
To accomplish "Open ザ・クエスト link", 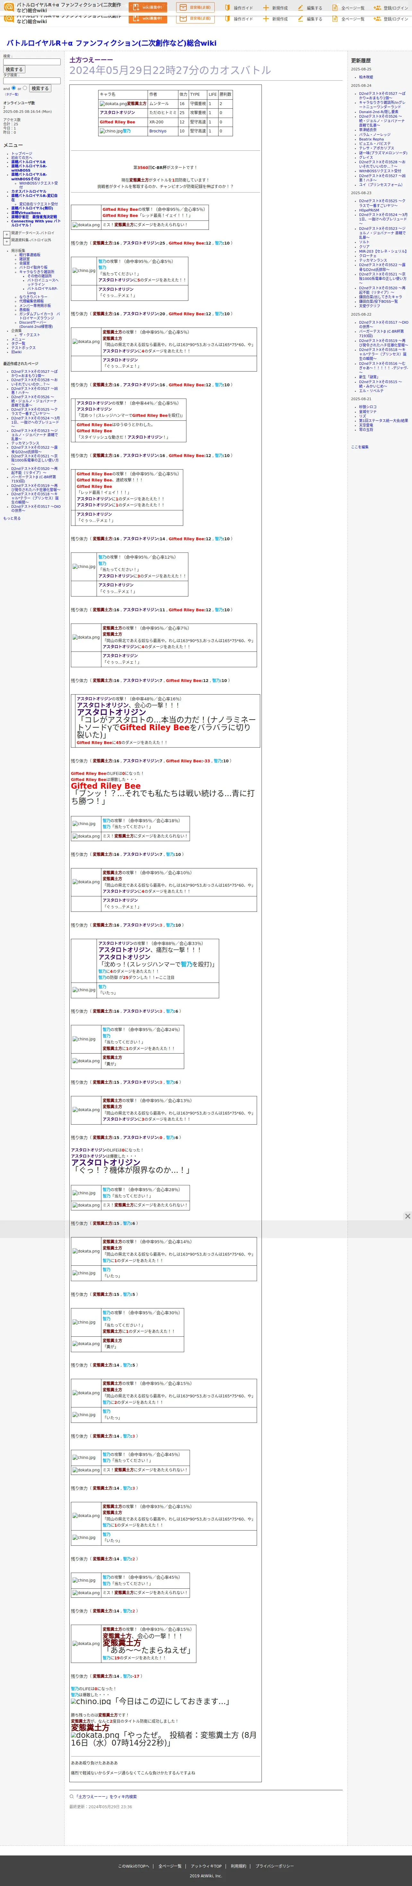I will [x=30, y=335].
